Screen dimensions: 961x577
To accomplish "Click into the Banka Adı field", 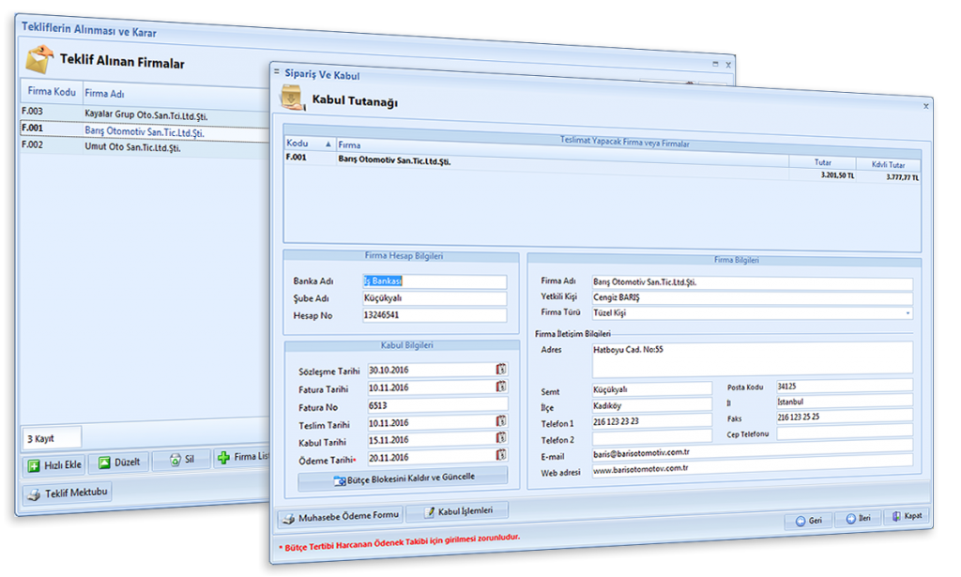I will point(434,281).
